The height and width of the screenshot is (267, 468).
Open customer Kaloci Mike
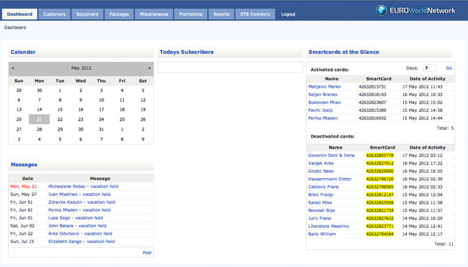pos(320,203)
